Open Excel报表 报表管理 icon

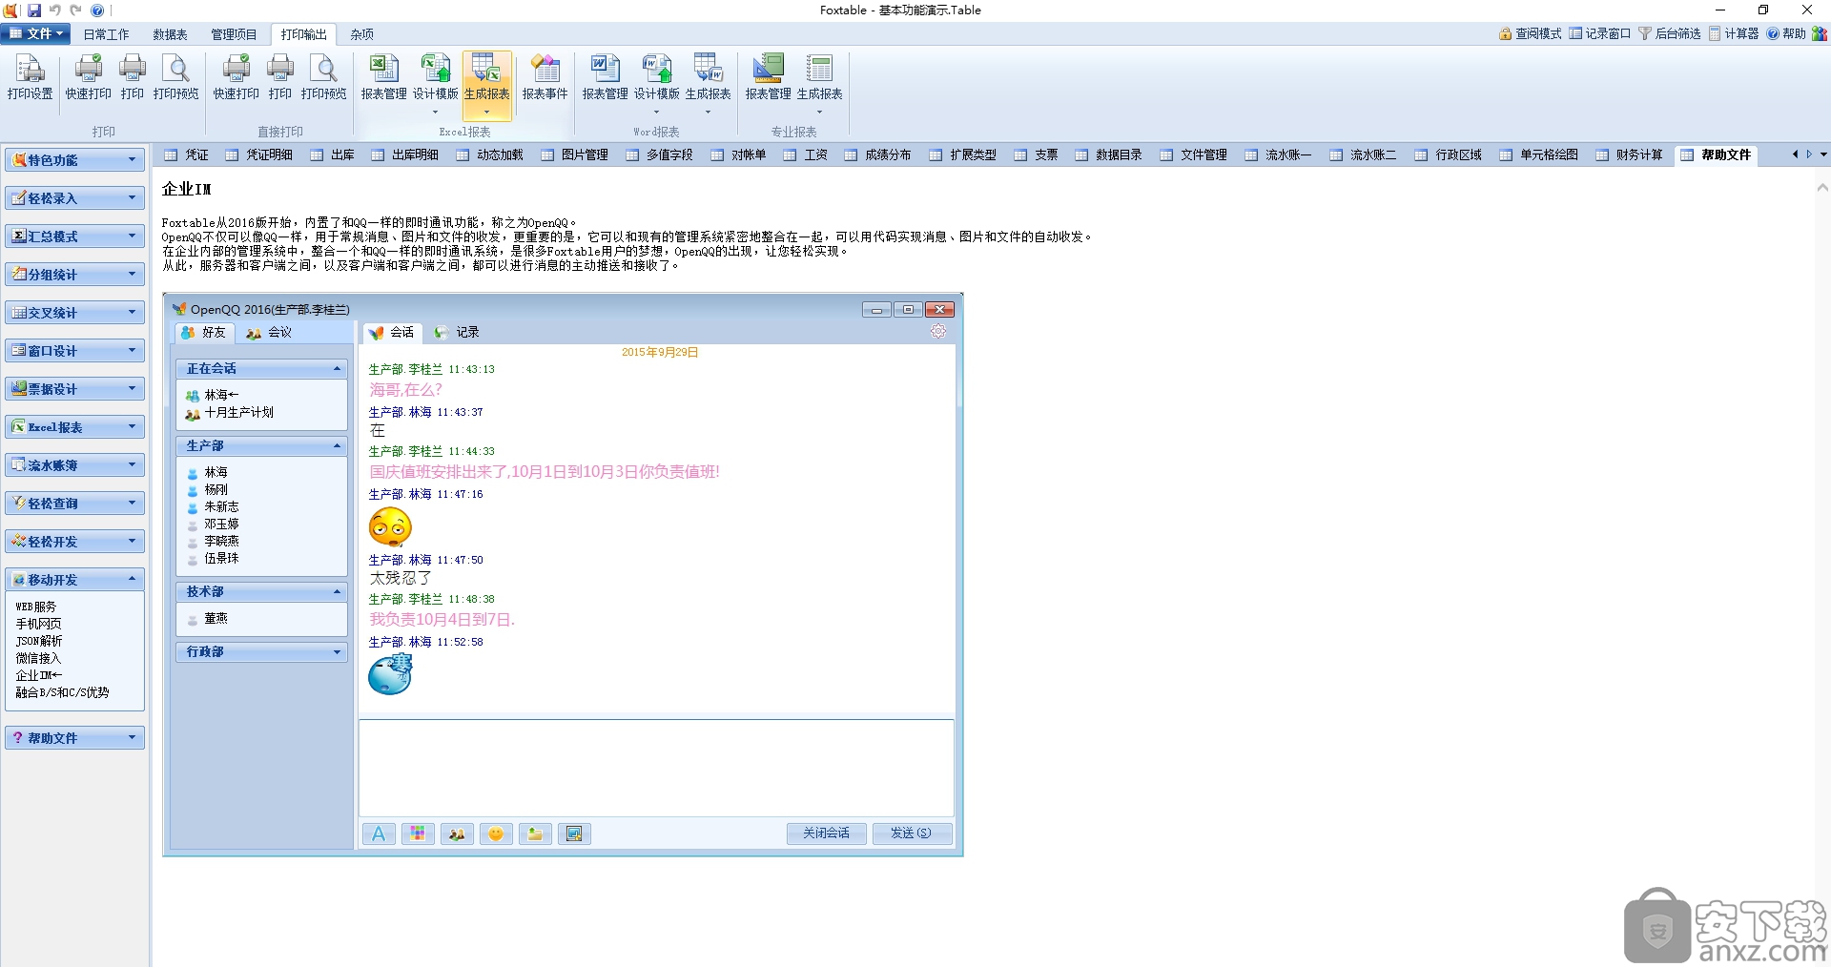pyautogui.click(x=383, y=77)
